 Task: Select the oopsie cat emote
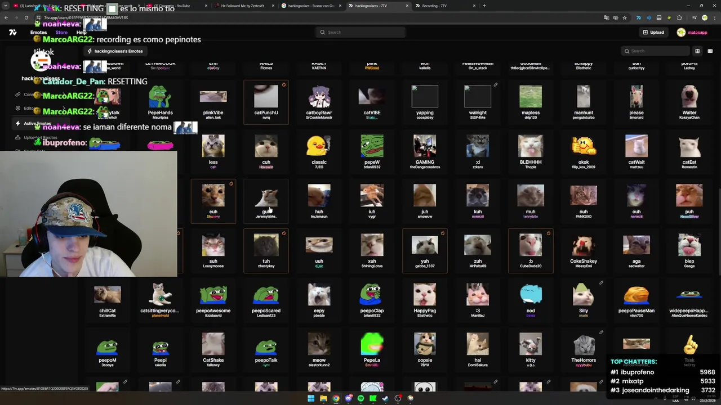(425, 349)
